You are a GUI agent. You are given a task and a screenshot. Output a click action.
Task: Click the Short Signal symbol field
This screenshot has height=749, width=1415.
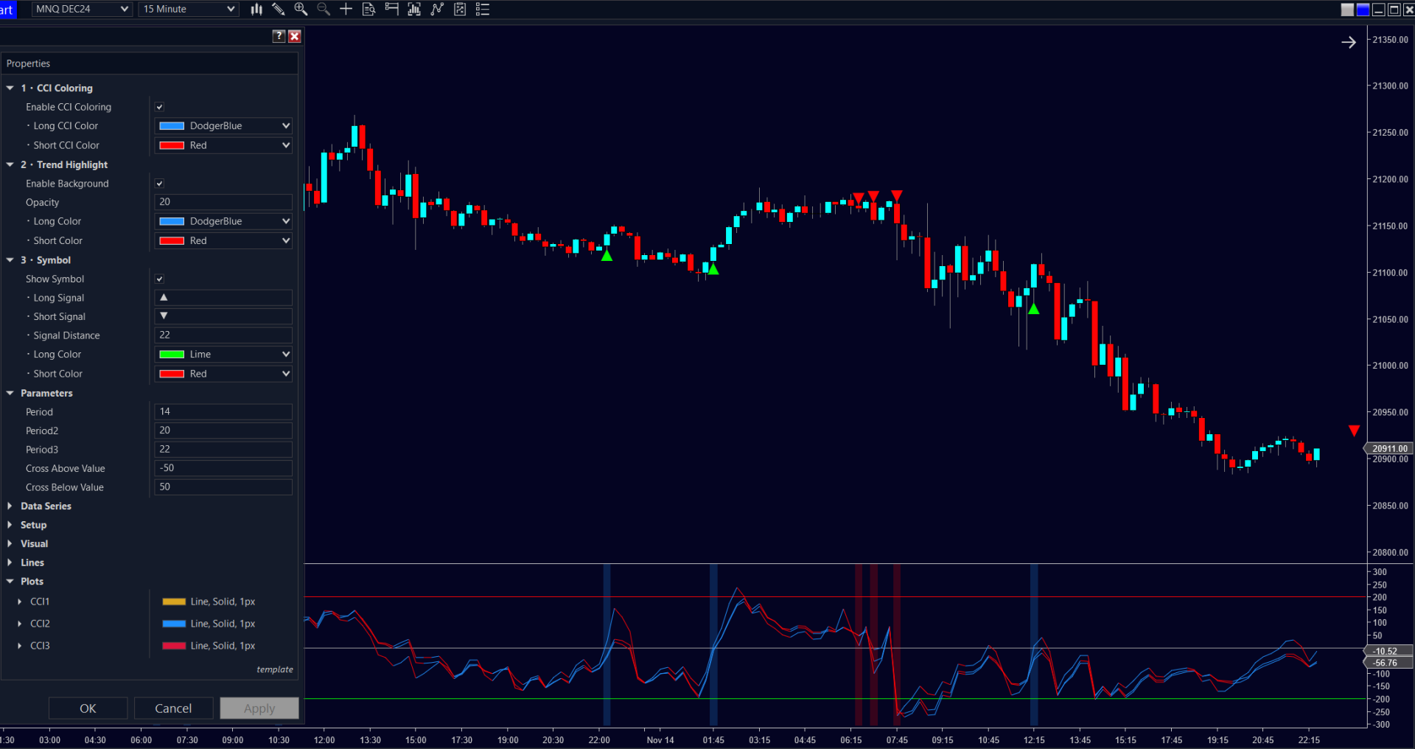(223, 316)
